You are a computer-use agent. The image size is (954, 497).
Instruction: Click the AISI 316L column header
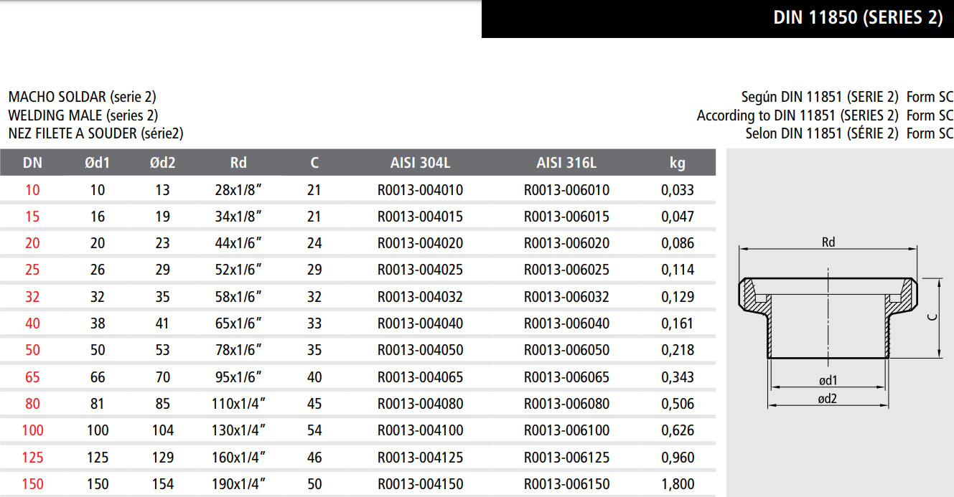(x=566, y=163)
